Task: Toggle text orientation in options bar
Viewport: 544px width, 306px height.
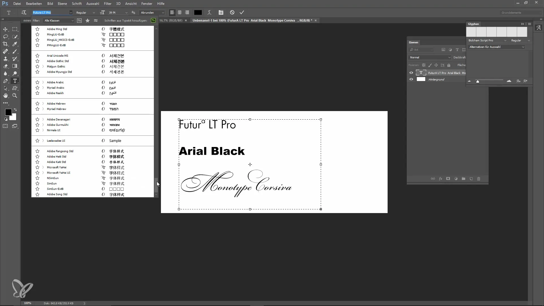Action: point(24,12)
